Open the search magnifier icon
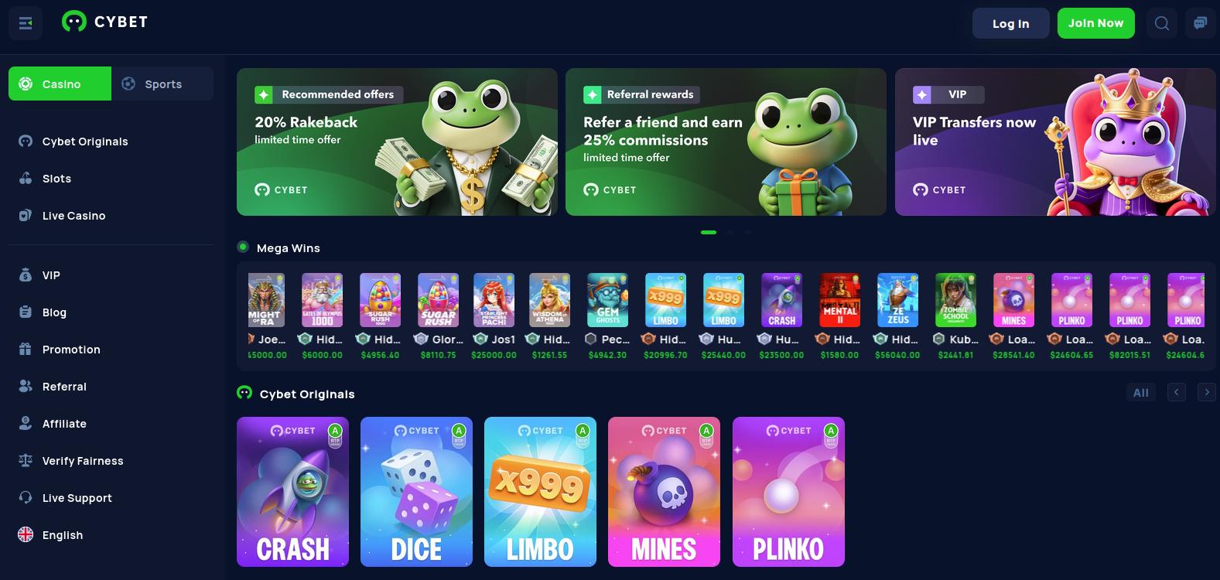The height and width of the screenshot is (580, 1220). click(1161, 23)
